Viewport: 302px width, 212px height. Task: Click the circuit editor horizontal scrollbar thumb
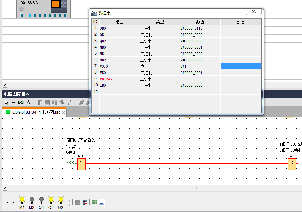point(196,188)
